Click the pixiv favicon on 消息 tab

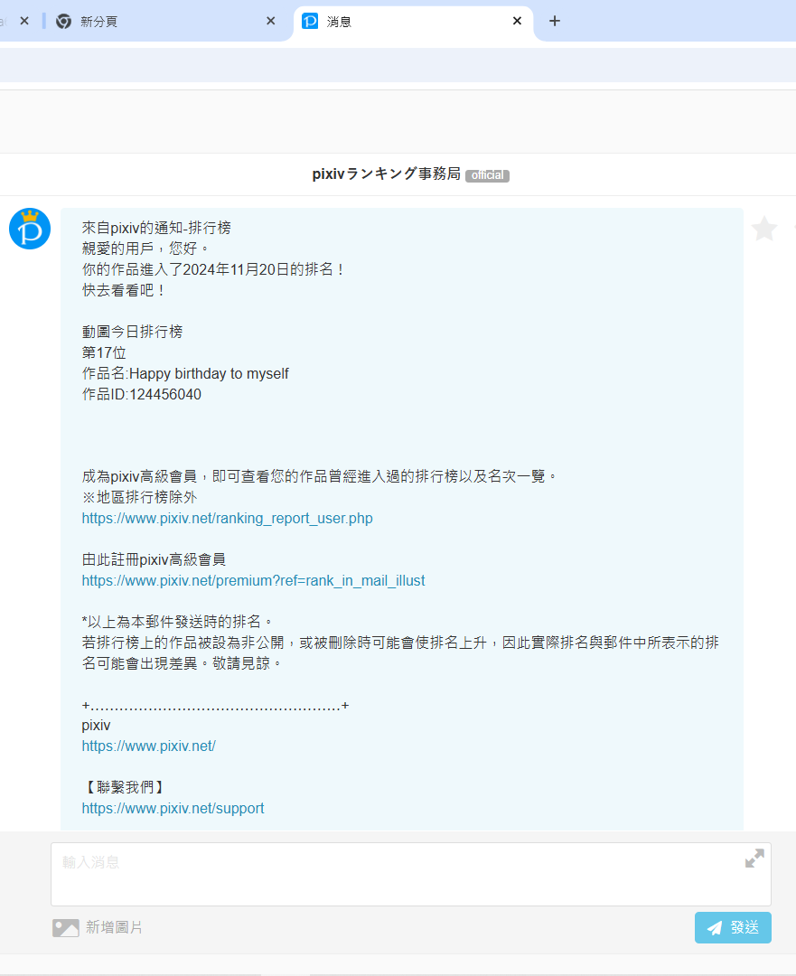click(x=310, y=21)
